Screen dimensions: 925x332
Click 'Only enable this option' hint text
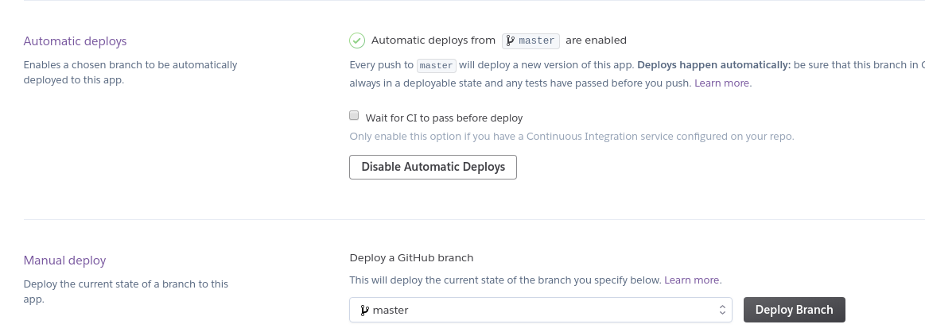point(572,137)
